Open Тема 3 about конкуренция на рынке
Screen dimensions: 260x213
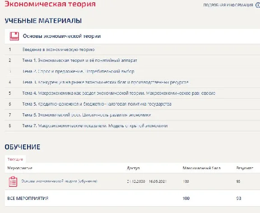click(x=106, y=82)
